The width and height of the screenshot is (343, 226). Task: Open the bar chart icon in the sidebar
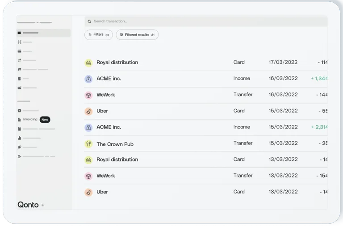20,138
